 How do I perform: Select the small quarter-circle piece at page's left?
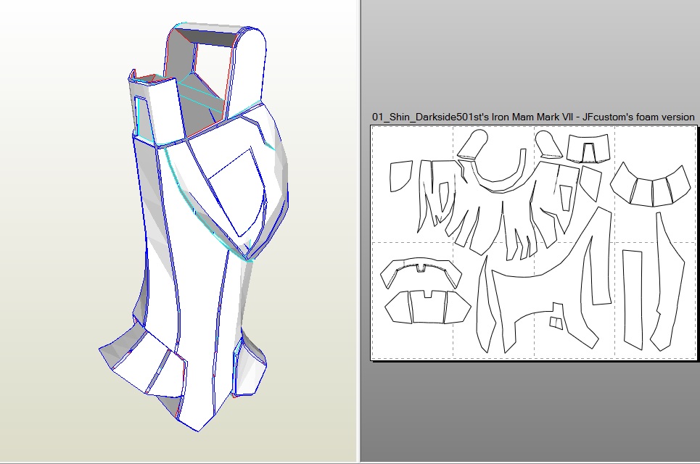[400, 176]
